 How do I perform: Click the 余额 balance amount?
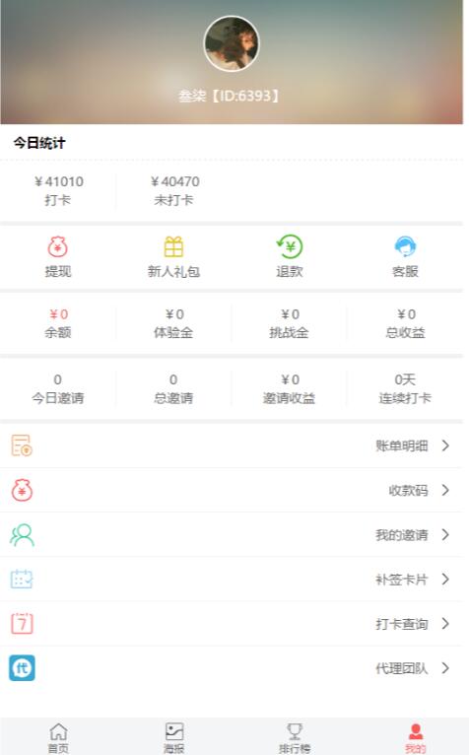click(x=58, y=314)
